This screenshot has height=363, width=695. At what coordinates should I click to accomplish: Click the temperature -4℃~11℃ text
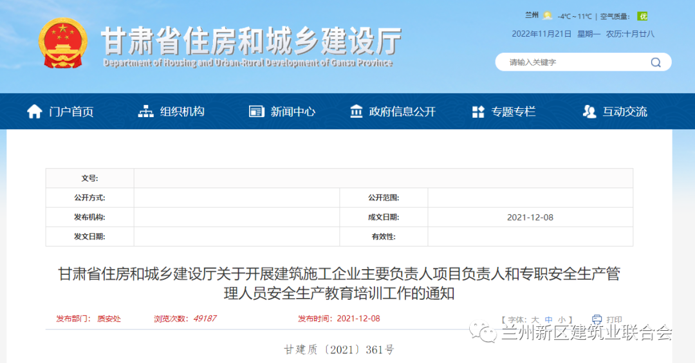[x=575, y=16]
